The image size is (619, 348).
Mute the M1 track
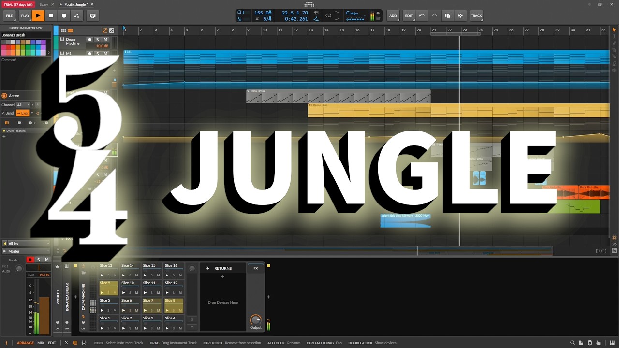(105, 53)
